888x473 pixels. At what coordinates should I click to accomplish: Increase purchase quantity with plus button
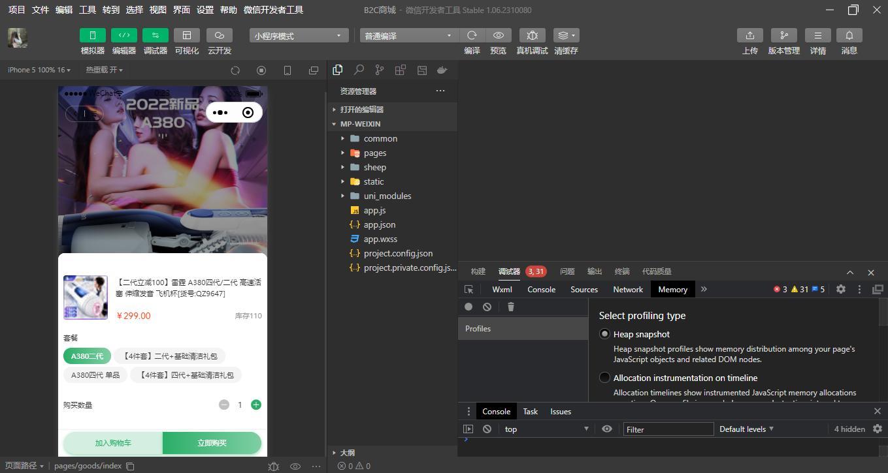tap(256, 404)
